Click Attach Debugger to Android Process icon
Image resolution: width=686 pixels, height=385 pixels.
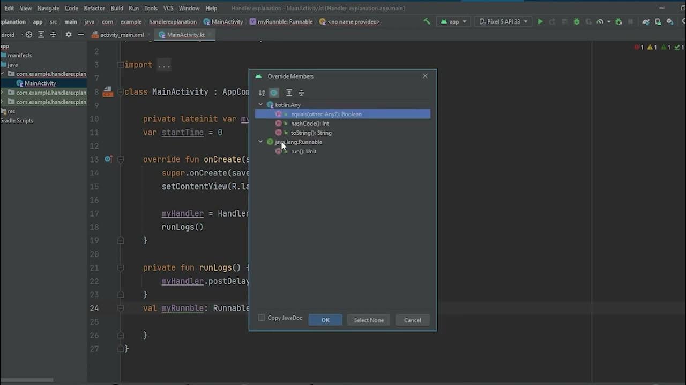pyautogui.click(x=618, y=22)
